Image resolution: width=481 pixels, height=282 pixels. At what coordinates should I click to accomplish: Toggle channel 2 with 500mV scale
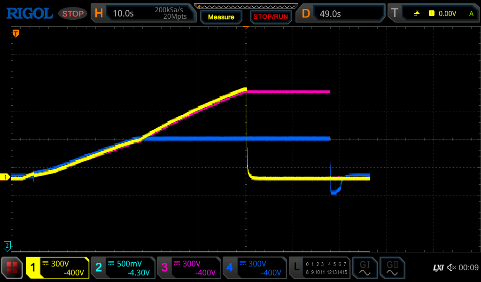[123, 268]
